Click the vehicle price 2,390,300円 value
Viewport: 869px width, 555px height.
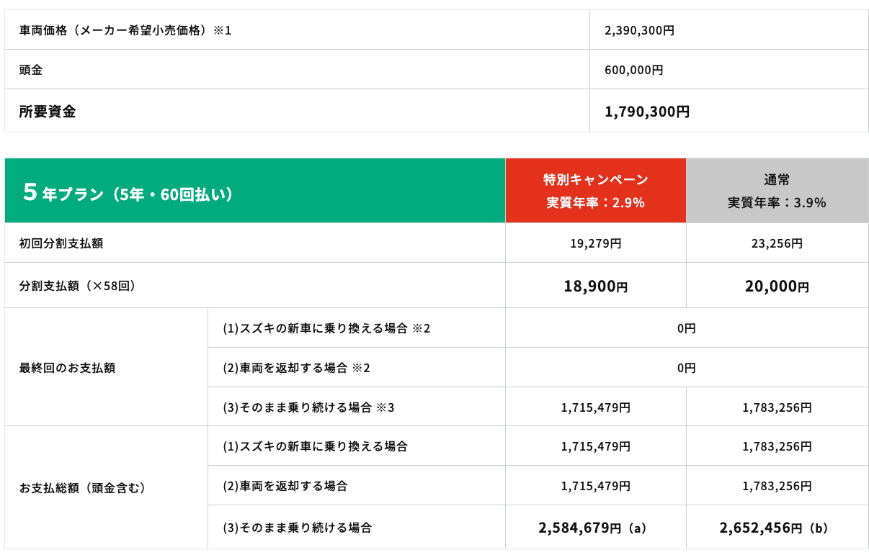click(x=639, y=30)
